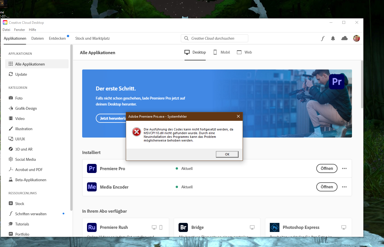The height and width of the screenshot is (247, 384).
Task: Switch to the Applikationen tab
Action: (x=15, y=38)
